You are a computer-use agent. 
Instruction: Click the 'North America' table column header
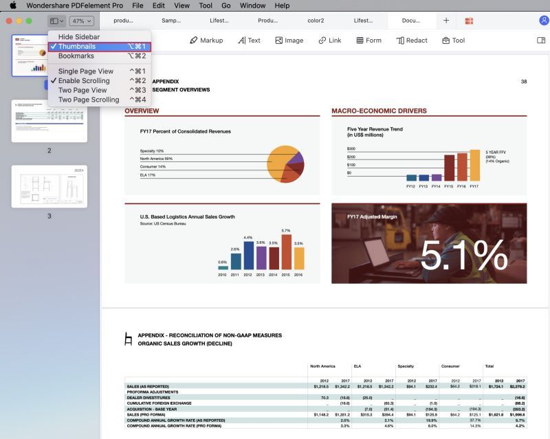point(322,366)
